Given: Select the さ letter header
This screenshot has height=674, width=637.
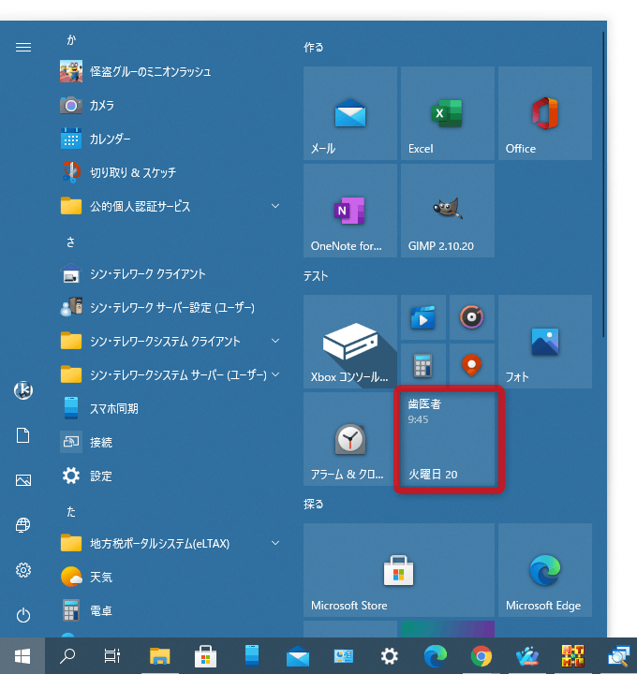Looking at the screenshot, I should (70, 242).
